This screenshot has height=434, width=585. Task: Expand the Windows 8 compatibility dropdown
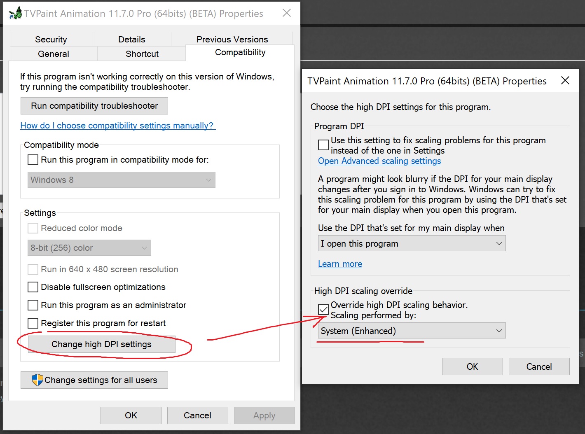tap(122, 180)
